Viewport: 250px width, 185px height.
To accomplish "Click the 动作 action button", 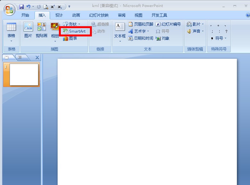I will coord(99,31).
